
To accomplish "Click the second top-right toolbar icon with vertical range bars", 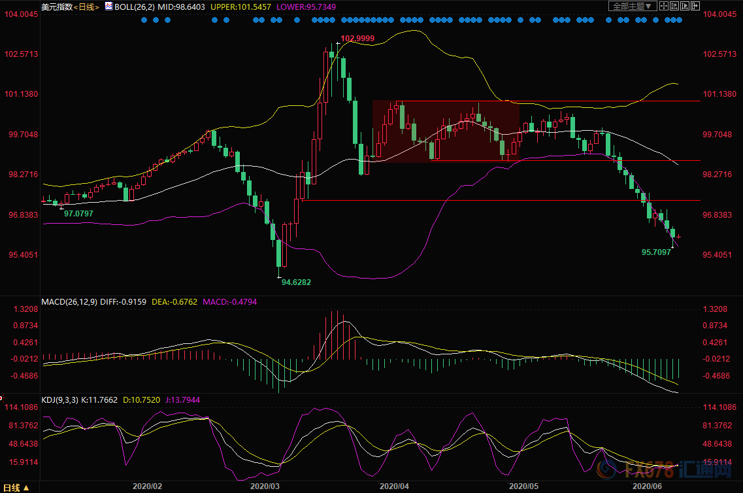I will 673,7.
